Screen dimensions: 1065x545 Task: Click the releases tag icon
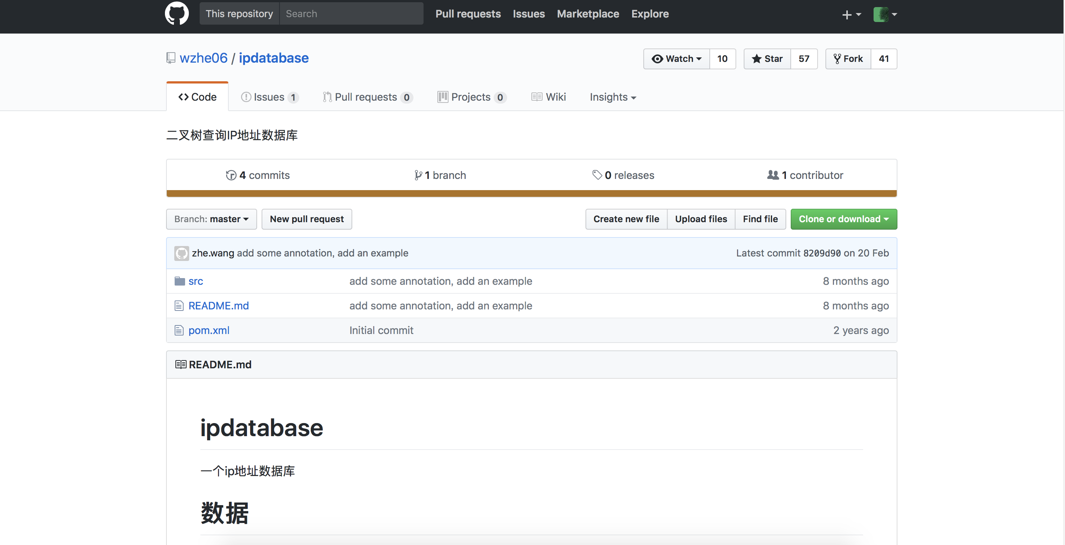tap(597, 175)
